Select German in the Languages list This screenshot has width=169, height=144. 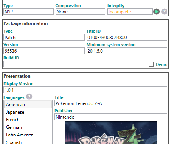[28, 127]
